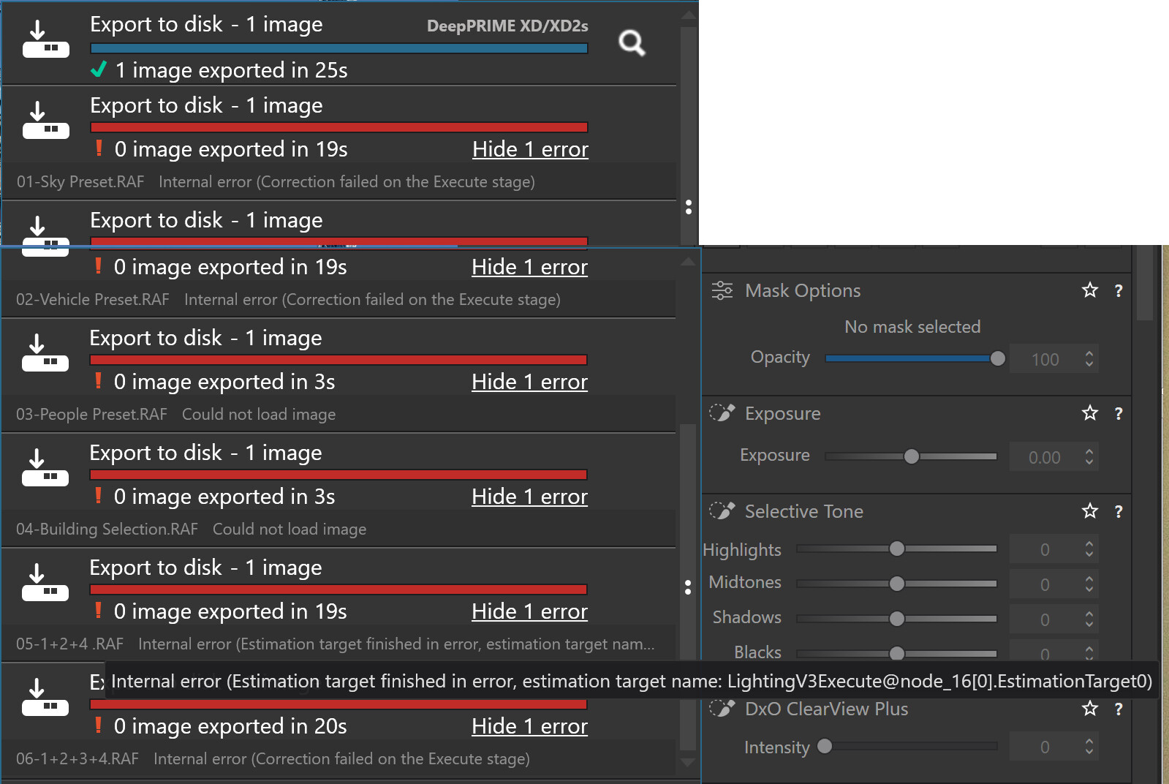
Task: Open help question mark for Selective Tone
Action: [1118, 511]
